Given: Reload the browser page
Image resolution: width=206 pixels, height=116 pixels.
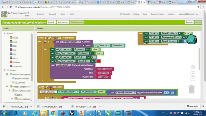Looking at the screenshot, I should [x=11, y=7].
